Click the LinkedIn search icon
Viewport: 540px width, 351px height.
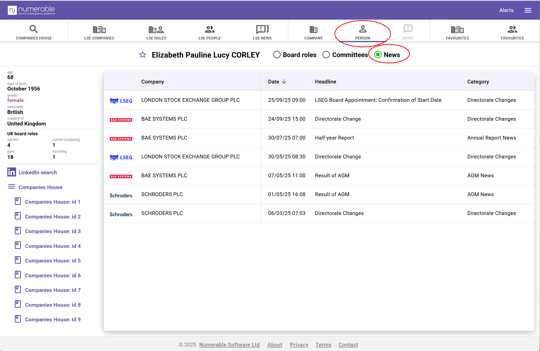pyautogui.click(x=12, y=172)
